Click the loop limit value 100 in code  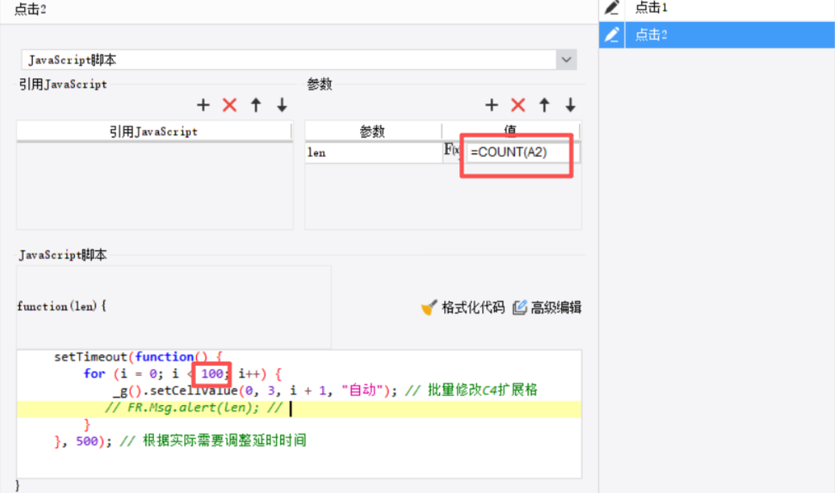(x=212, y=374)
